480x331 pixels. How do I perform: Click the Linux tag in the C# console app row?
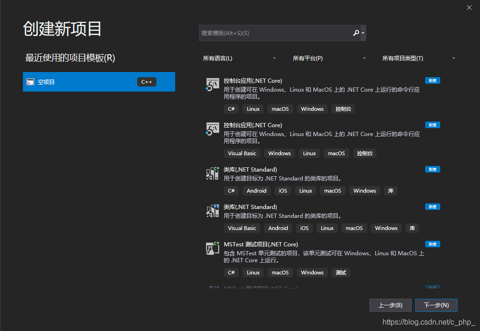tap(253, 109)
